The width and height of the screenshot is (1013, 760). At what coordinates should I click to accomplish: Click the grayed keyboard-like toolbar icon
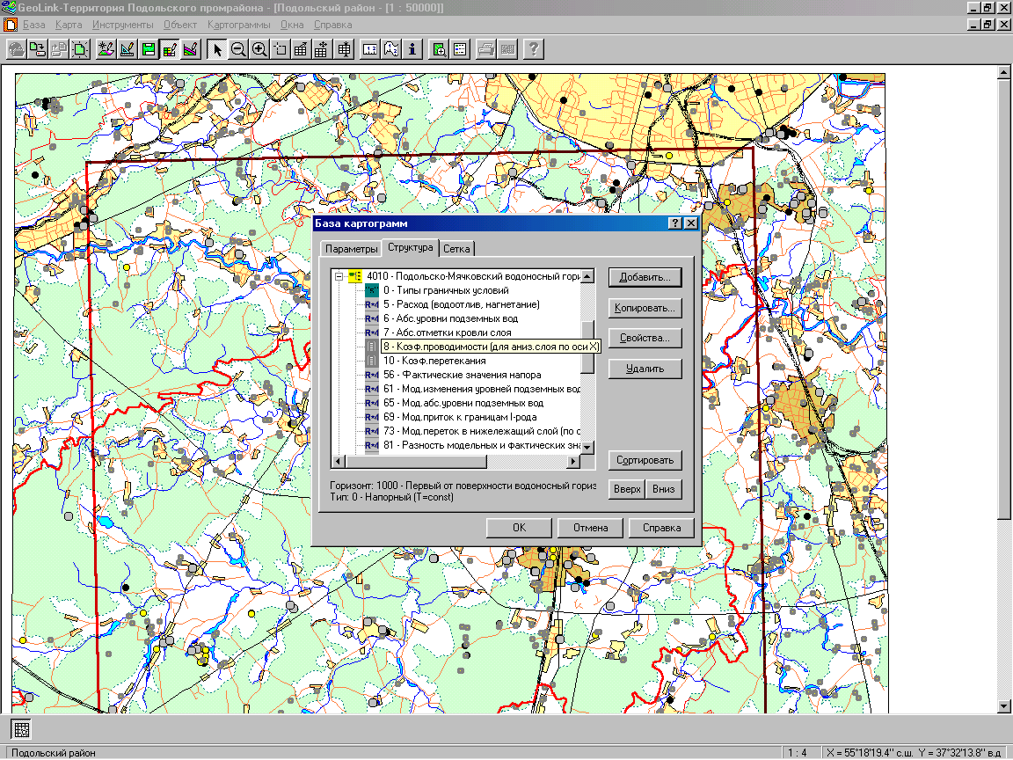click(x=507, y=49)
